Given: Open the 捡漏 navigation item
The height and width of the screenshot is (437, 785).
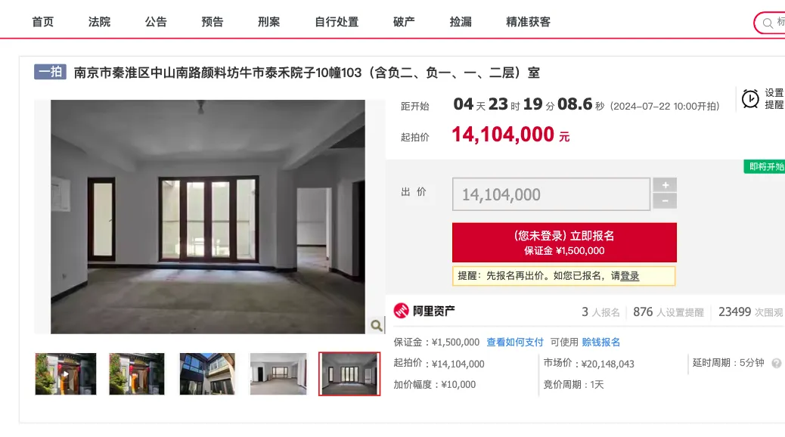Looking at the screenshot, I should coord(461,22).
